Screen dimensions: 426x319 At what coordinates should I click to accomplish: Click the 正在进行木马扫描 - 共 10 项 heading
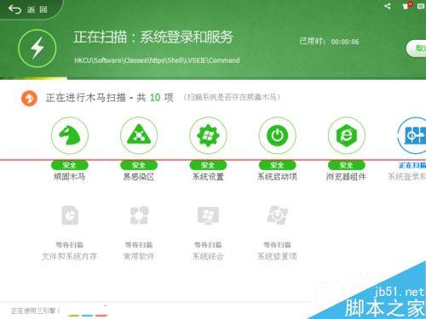pyautogui.click(x=109, y=98)
